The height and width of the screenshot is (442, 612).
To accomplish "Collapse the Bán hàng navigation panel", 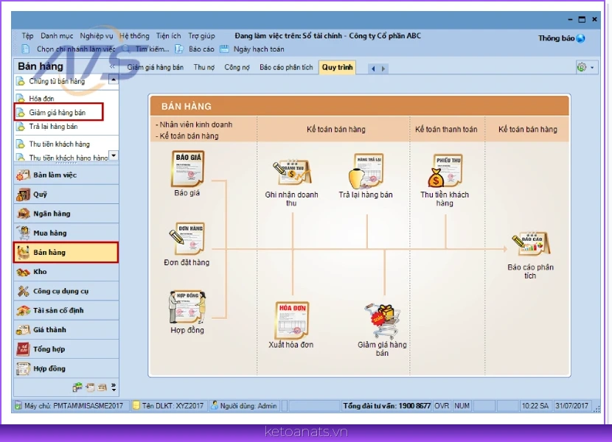I will tap(112, 67).
